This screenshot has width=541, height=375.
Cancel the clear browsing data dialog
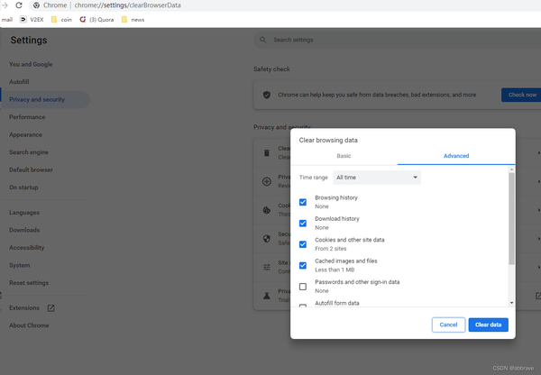448,325
